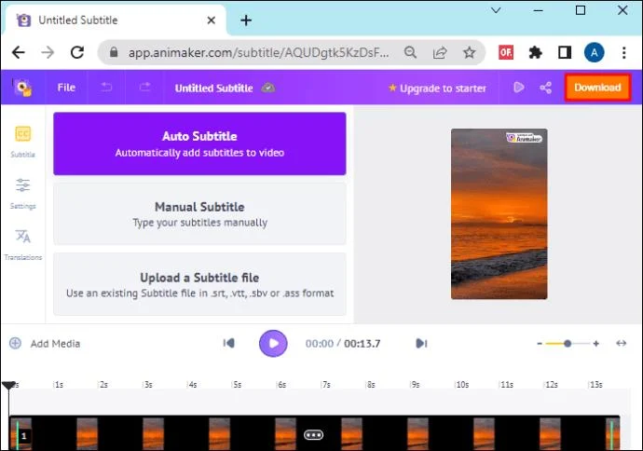Click the Animaker logo icon
Image resolution: width=643 pixels, height=451 pixels.
[22, 88]
